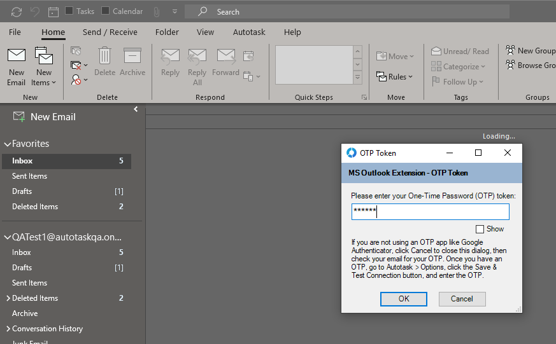Enable the Show checkbox for OTP token

click(480, 229)
